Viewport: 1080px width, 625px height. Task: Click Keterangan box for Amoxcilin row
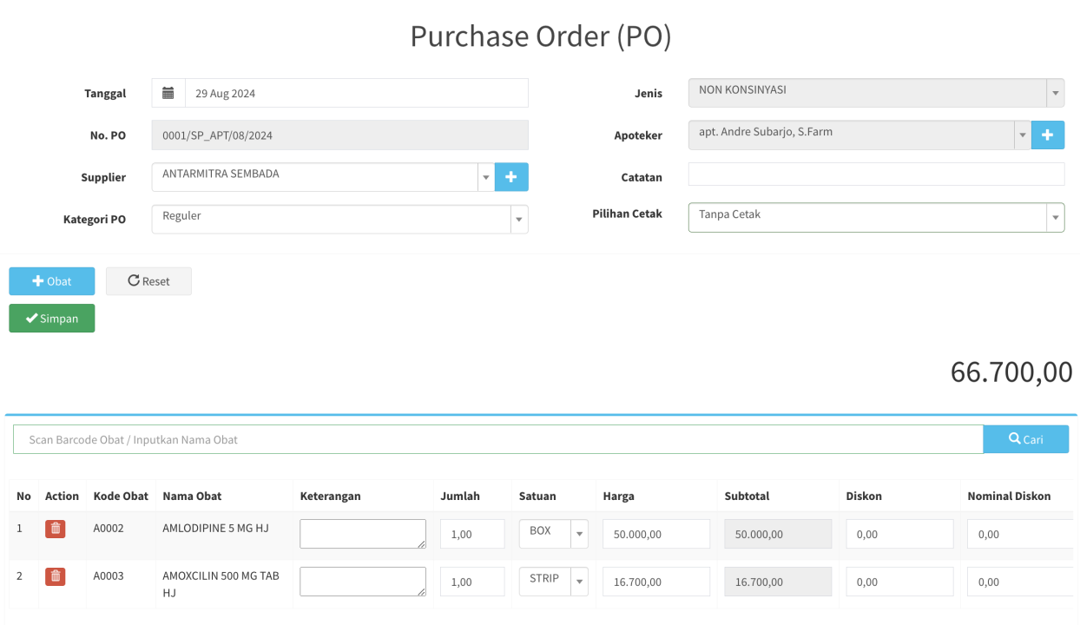tap(363, 582)
